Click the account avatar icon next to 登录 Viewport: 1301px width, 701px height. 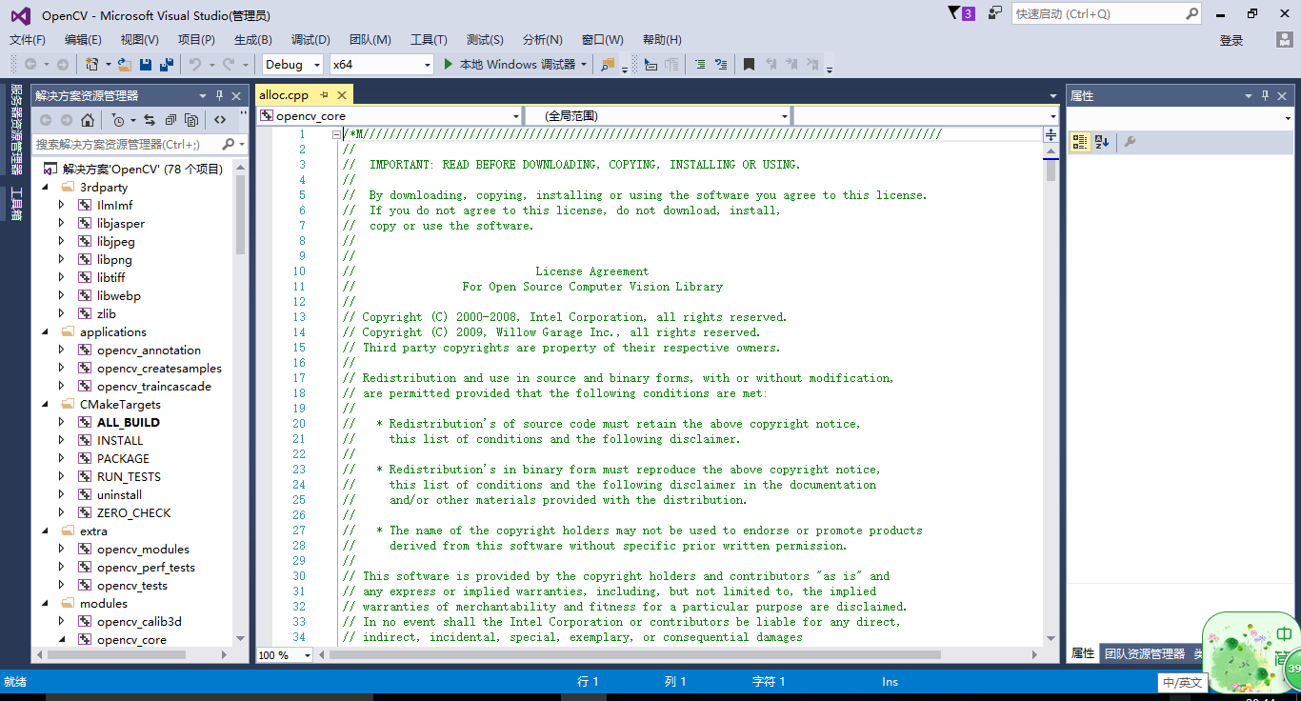coord(1284,40)
